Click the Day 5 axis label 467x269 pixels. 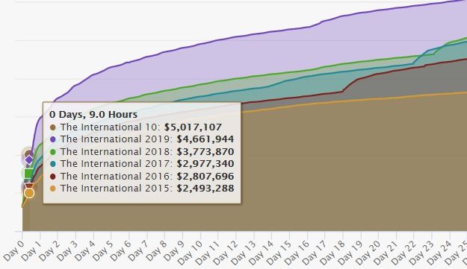point(103,250)
